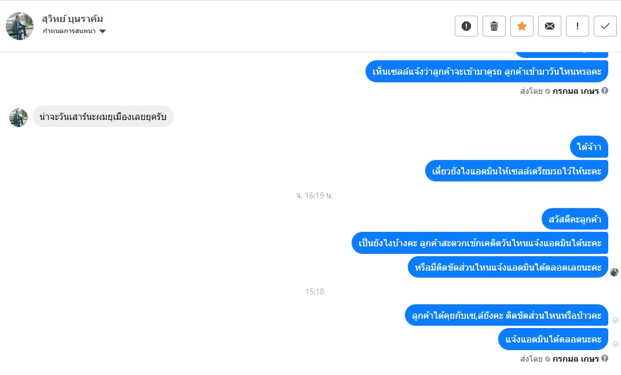Open สุวิทย์ บุษราคัม profile name in header
Screen dimensions: 621x375
pos(72,19)
